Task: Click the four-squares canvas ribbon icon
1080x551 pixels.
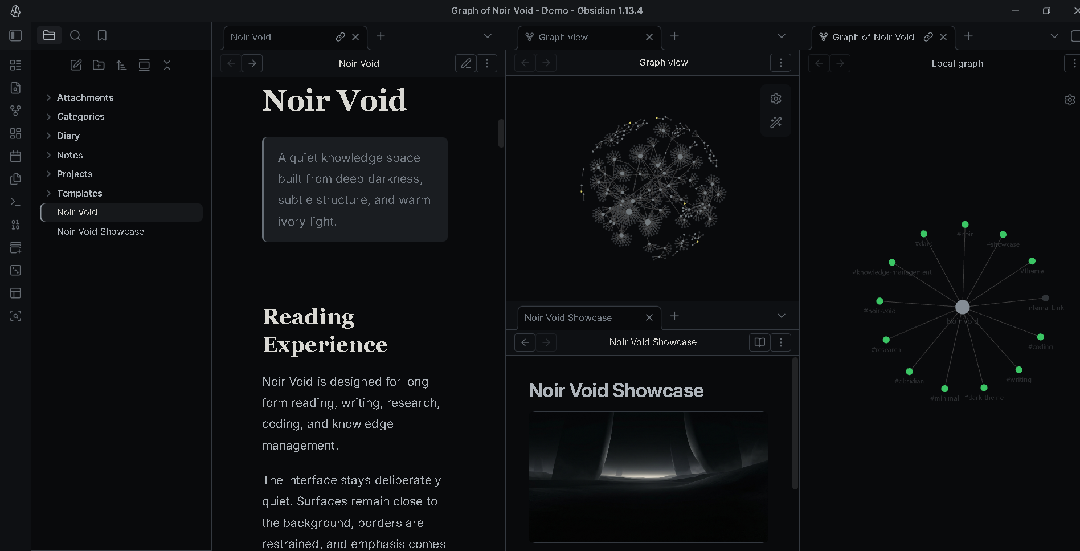Action: (x=15, y=133)
